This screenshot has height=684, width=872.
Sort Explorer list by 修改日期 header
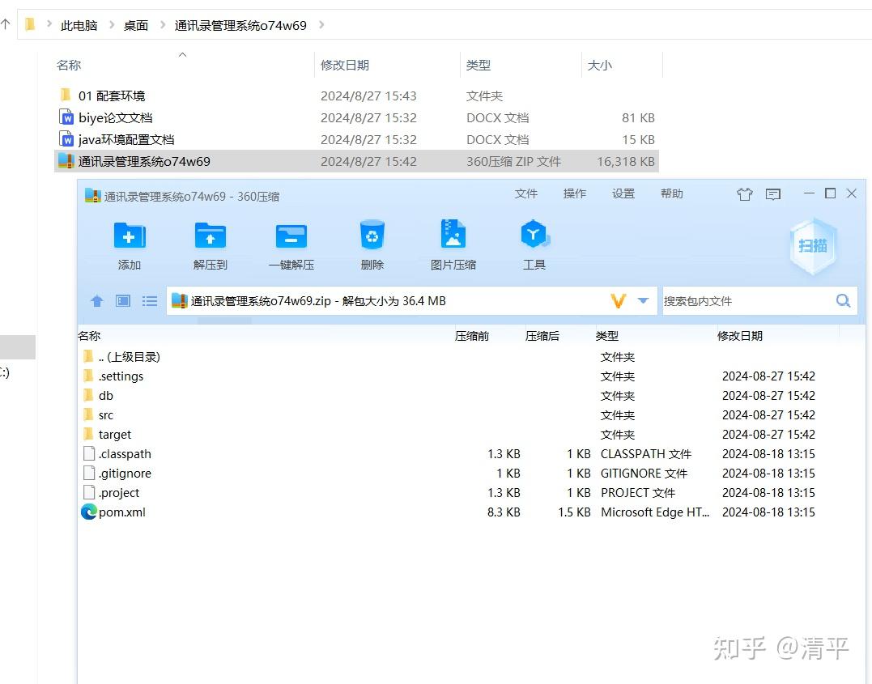(345, 65)
